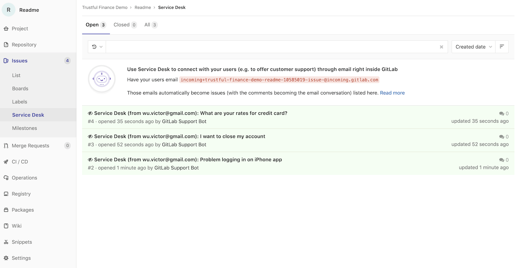Toggle the sort direction button
518x268 pixels.
tap(502, 47)
